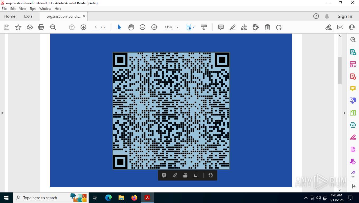Upload file to cloud icon
359x203 pixels.
pyautogui.click(x=30, y=27)
